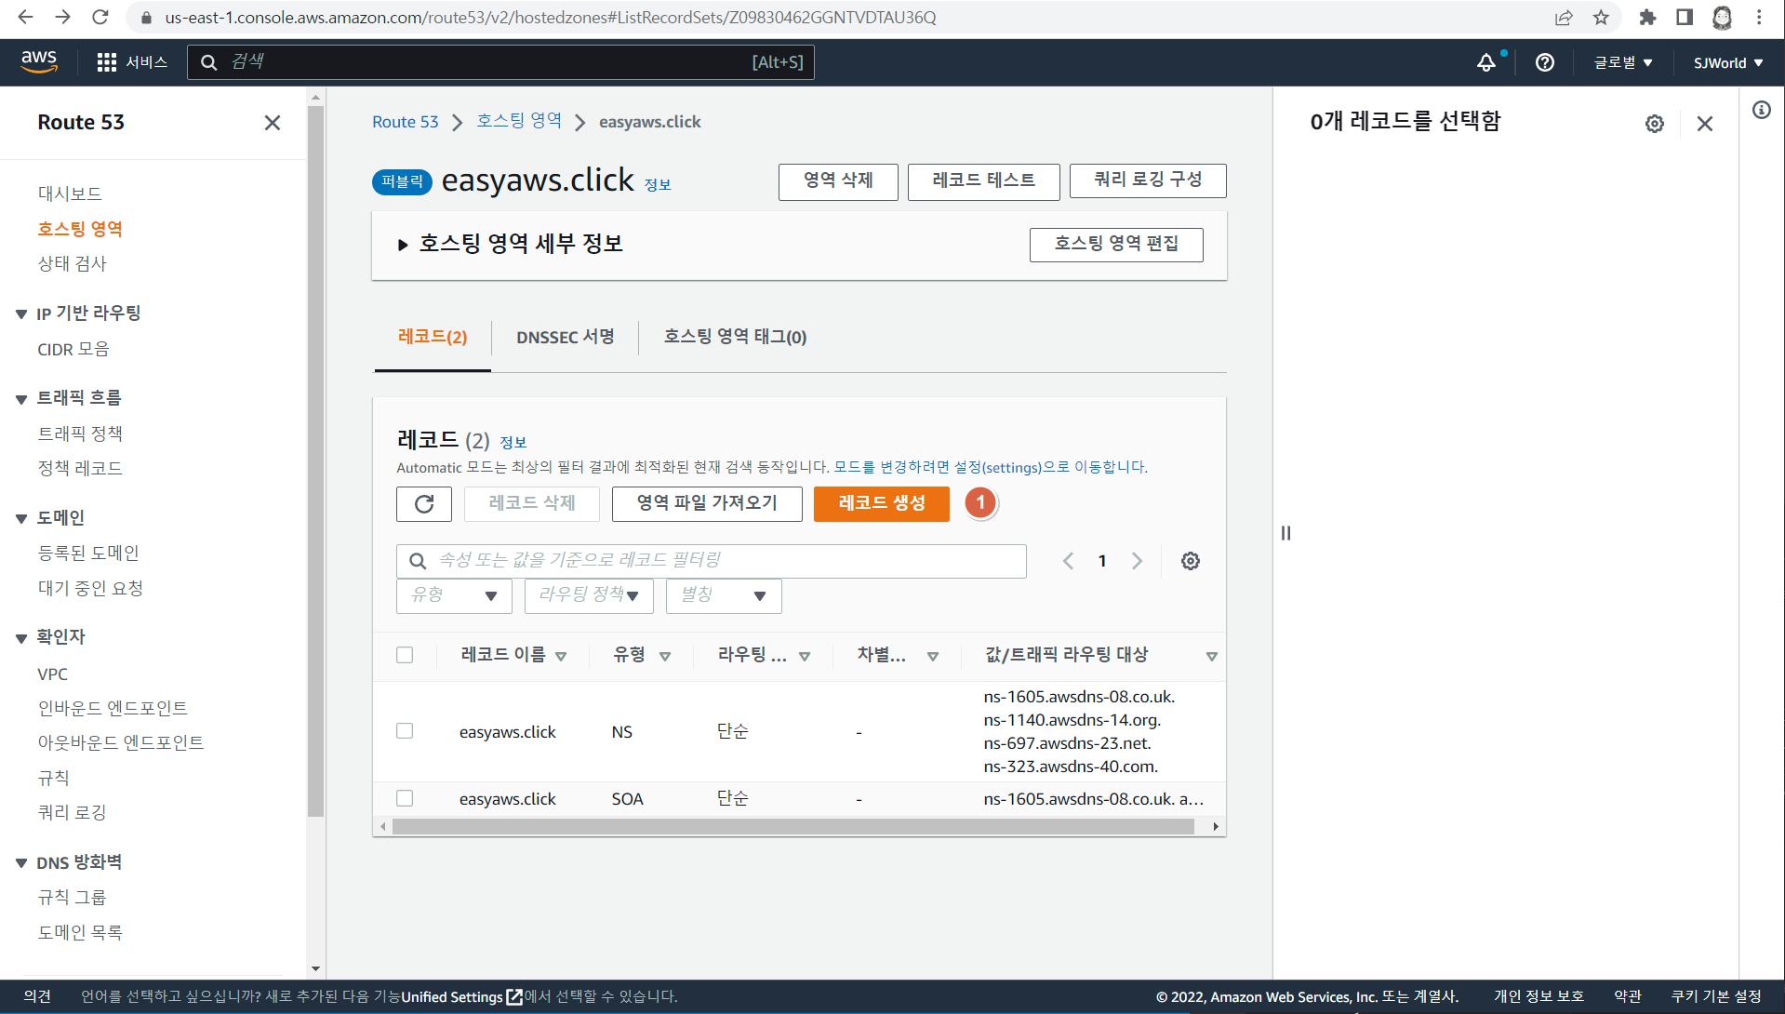Switch to the Records (2) tab
Image resolution: width=1785 pixels, height=1014 pixels.
click(433, 337)
